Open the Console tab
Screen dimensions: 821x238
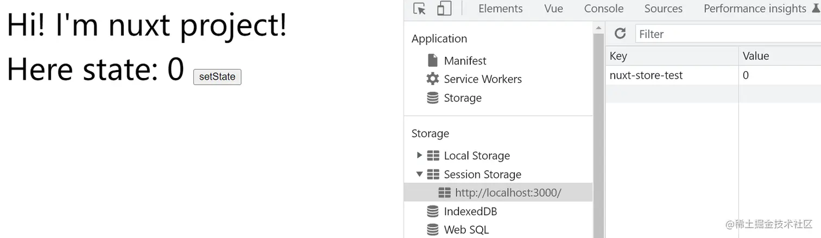point(603,9)
